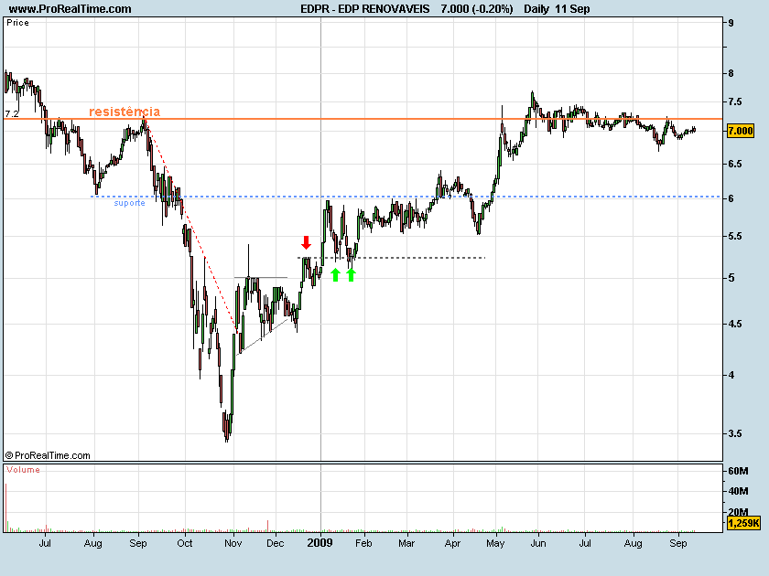
Task: Select the orange resistência annotation text
Action: pos(125,112)
